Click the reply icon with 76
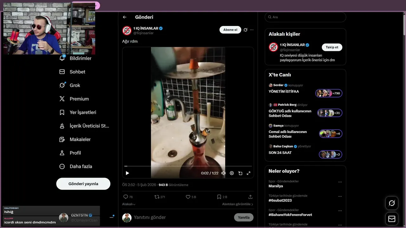The height and width of the screenshot is (228, 406). click(126, 197)
